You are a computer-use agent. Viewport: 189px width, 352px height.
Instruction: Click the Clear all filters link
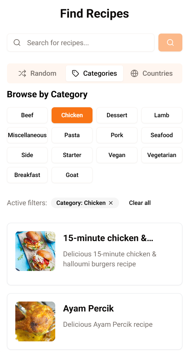tap(140, 203)
